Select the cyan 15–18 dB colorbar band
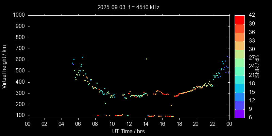This screenshot has height=136, width=272. click(240, 87)
